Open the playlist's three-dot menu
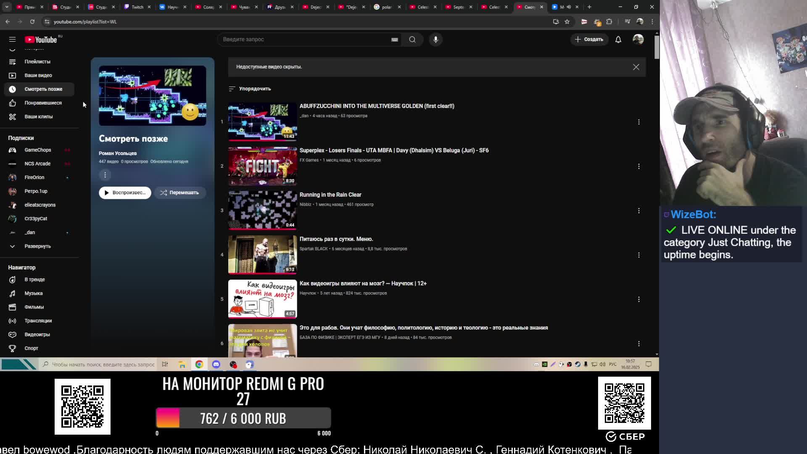The image size is (807, 454). coord(105,175)
